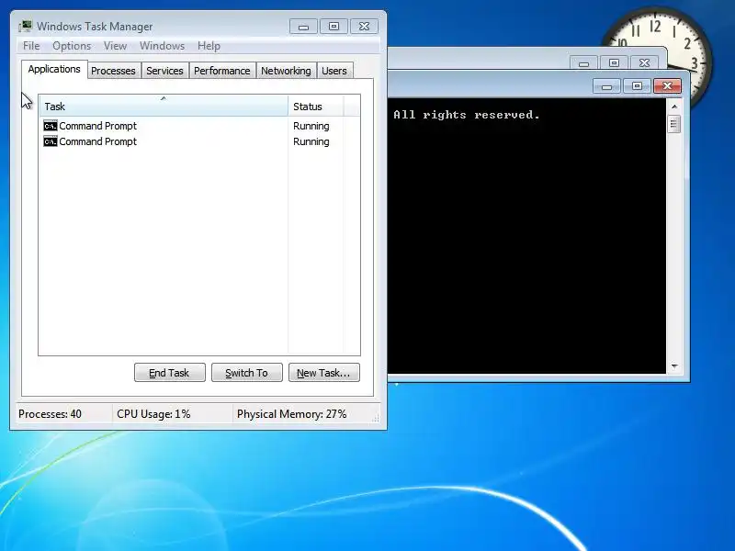Switch to the Processes tab
This screenshot has height=551, width=735.
(x=113, y=71)
